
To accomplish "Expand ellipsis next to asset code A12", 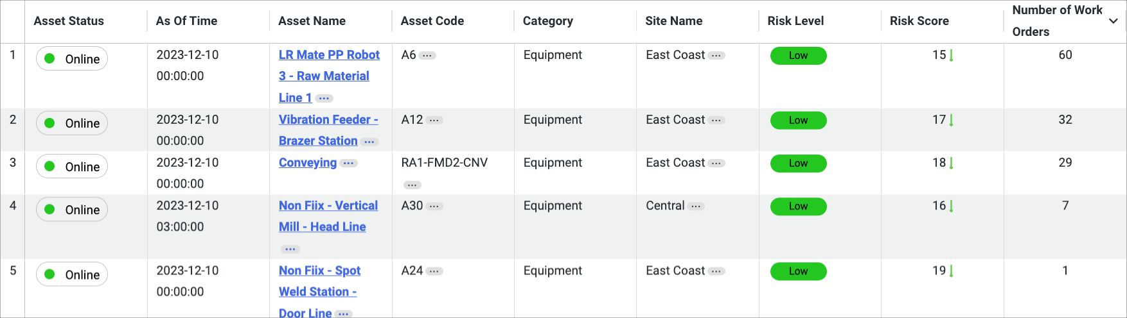I will coord(434,121).
